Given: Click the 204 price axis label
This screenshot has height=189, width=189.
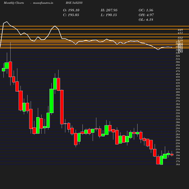Looking at the screenshot, I should point(178,152).
